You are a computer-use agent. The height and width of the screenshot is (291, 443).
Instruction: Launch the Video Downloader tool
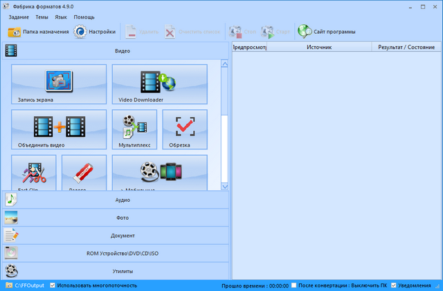click(x=159, y=84)
